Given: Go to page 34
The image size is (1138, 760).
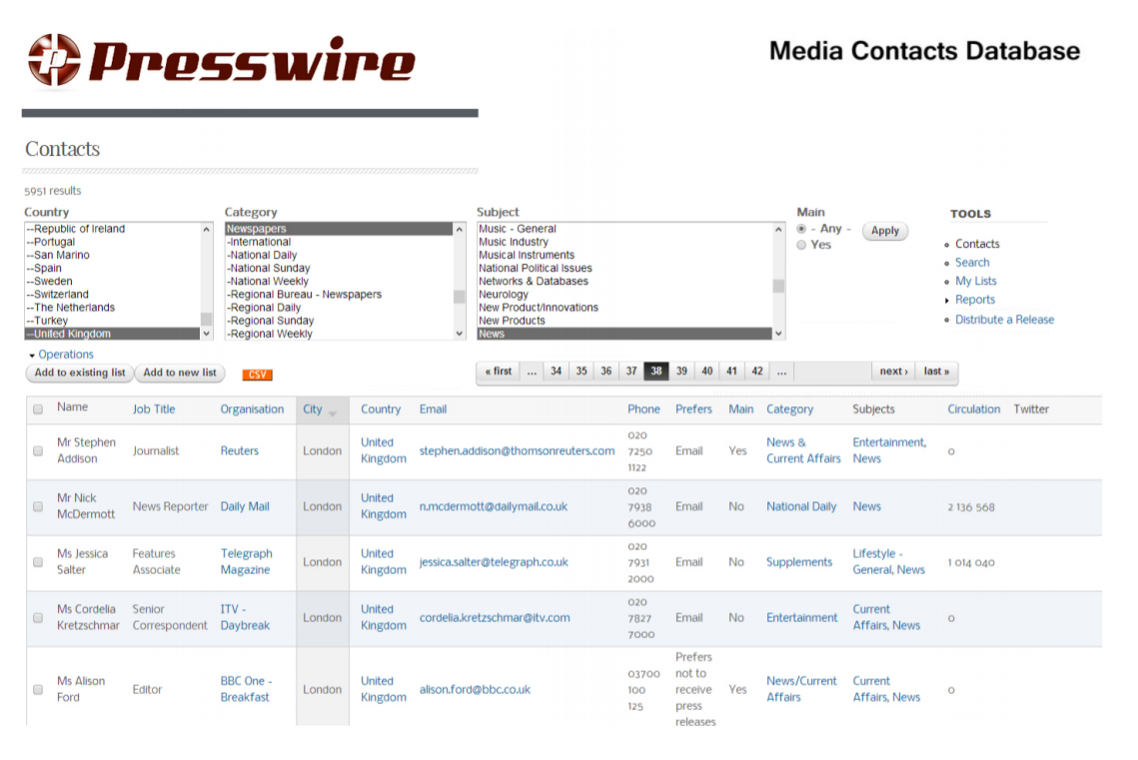Looking at the screenshot, I should pos(556,372).
